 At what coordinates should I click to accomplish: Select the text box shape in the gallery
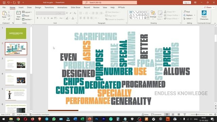pos(131,12)
